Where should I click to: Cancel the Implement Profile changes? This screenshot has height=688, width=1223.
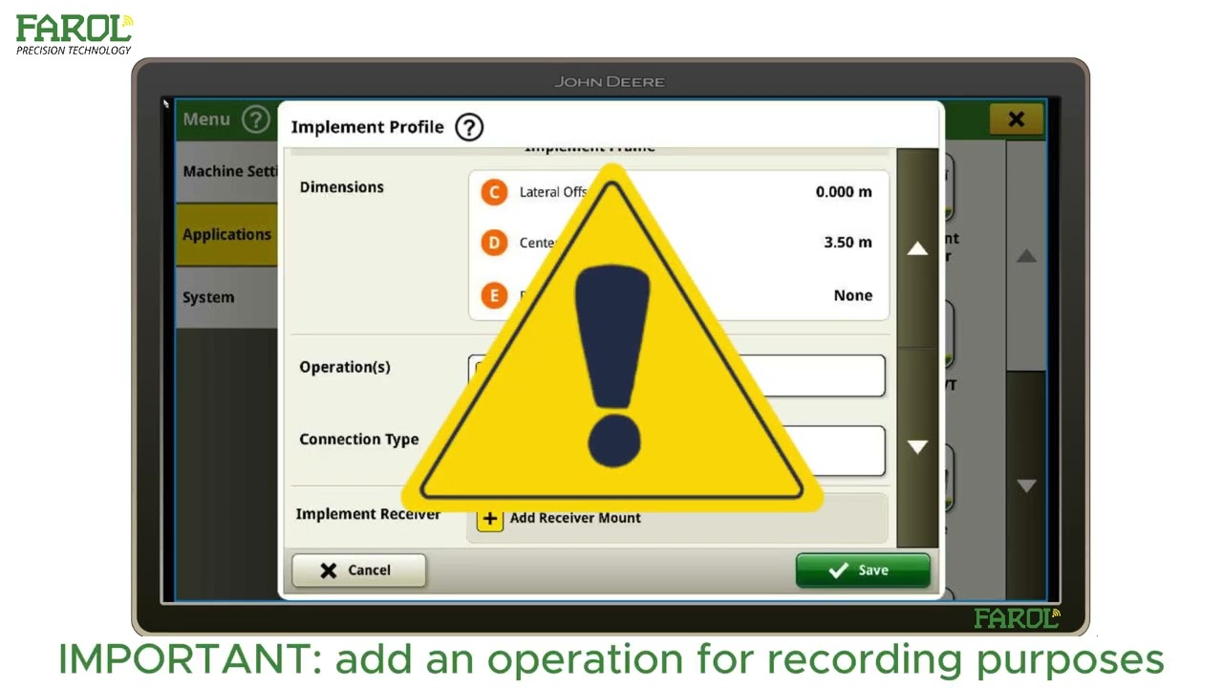(x=358, y=570)
